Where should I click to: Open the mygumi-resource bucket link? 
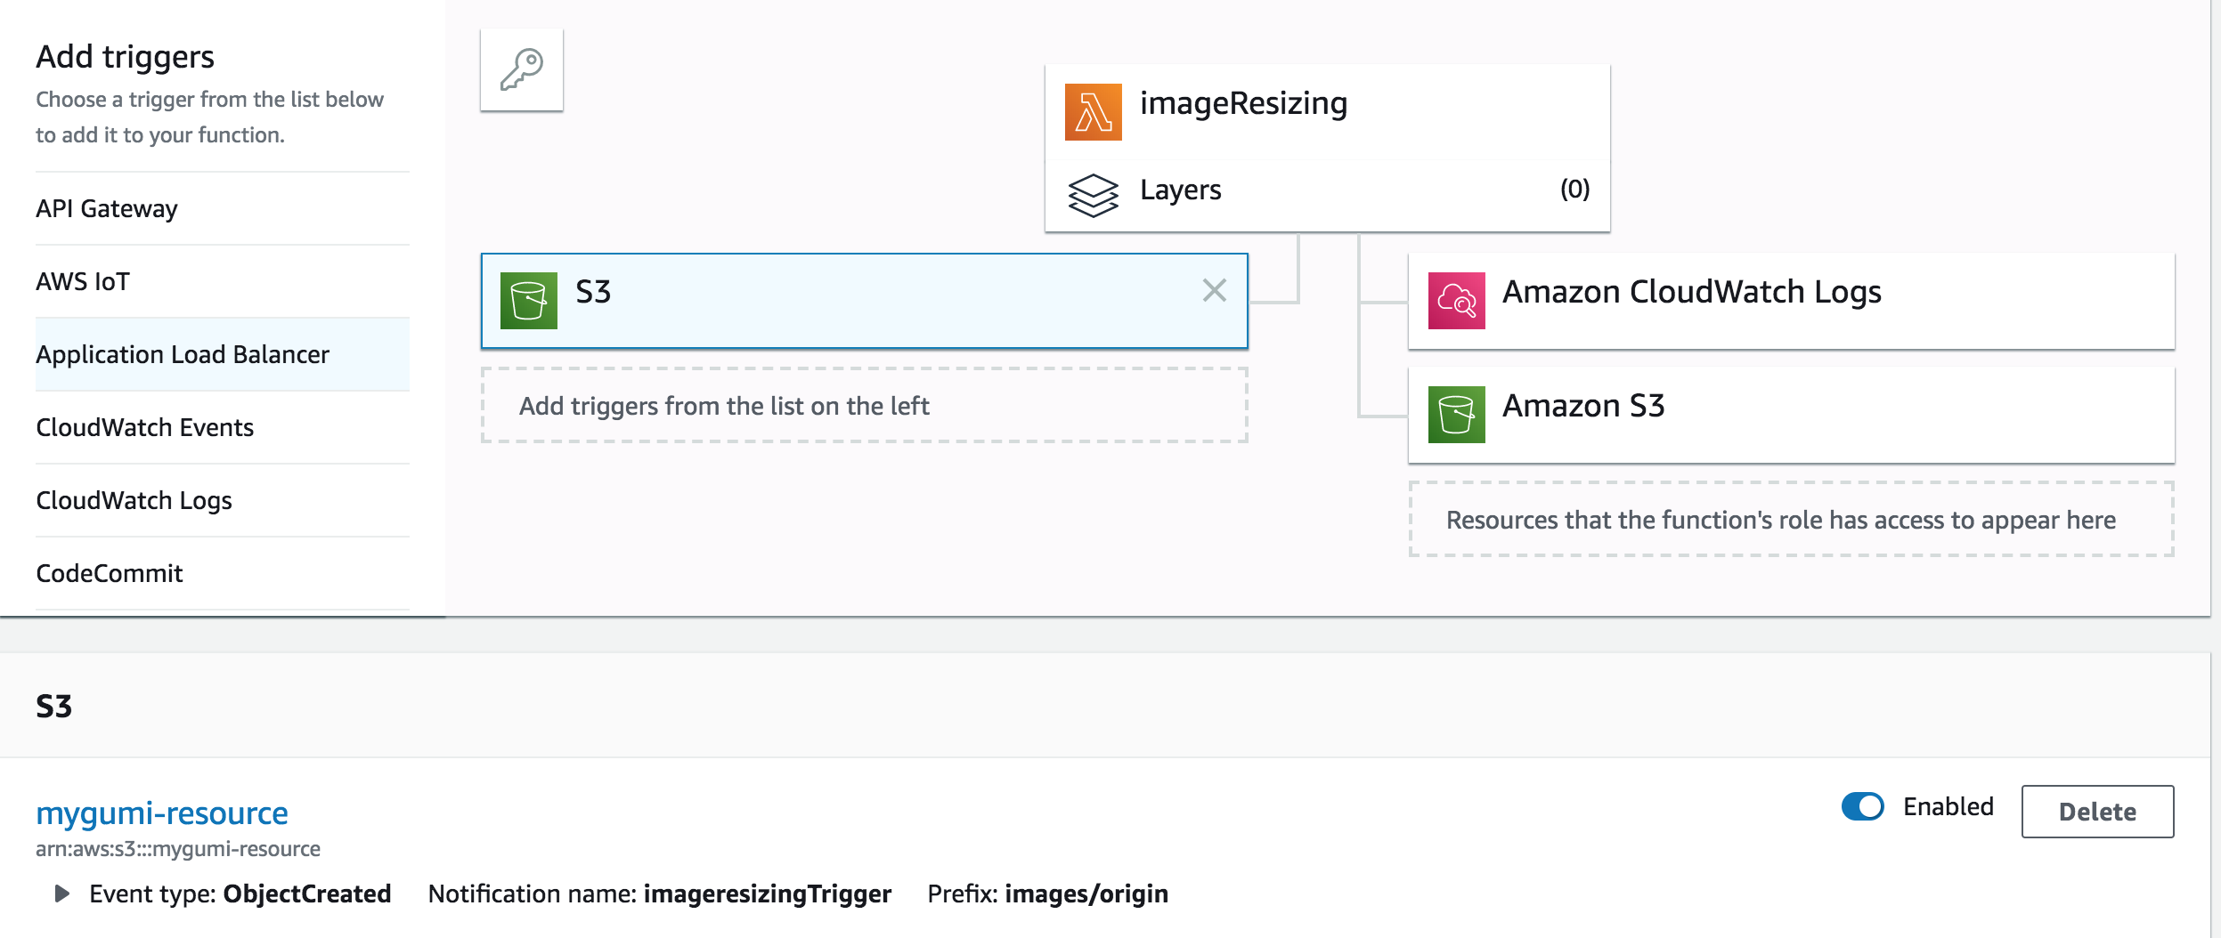162,813
